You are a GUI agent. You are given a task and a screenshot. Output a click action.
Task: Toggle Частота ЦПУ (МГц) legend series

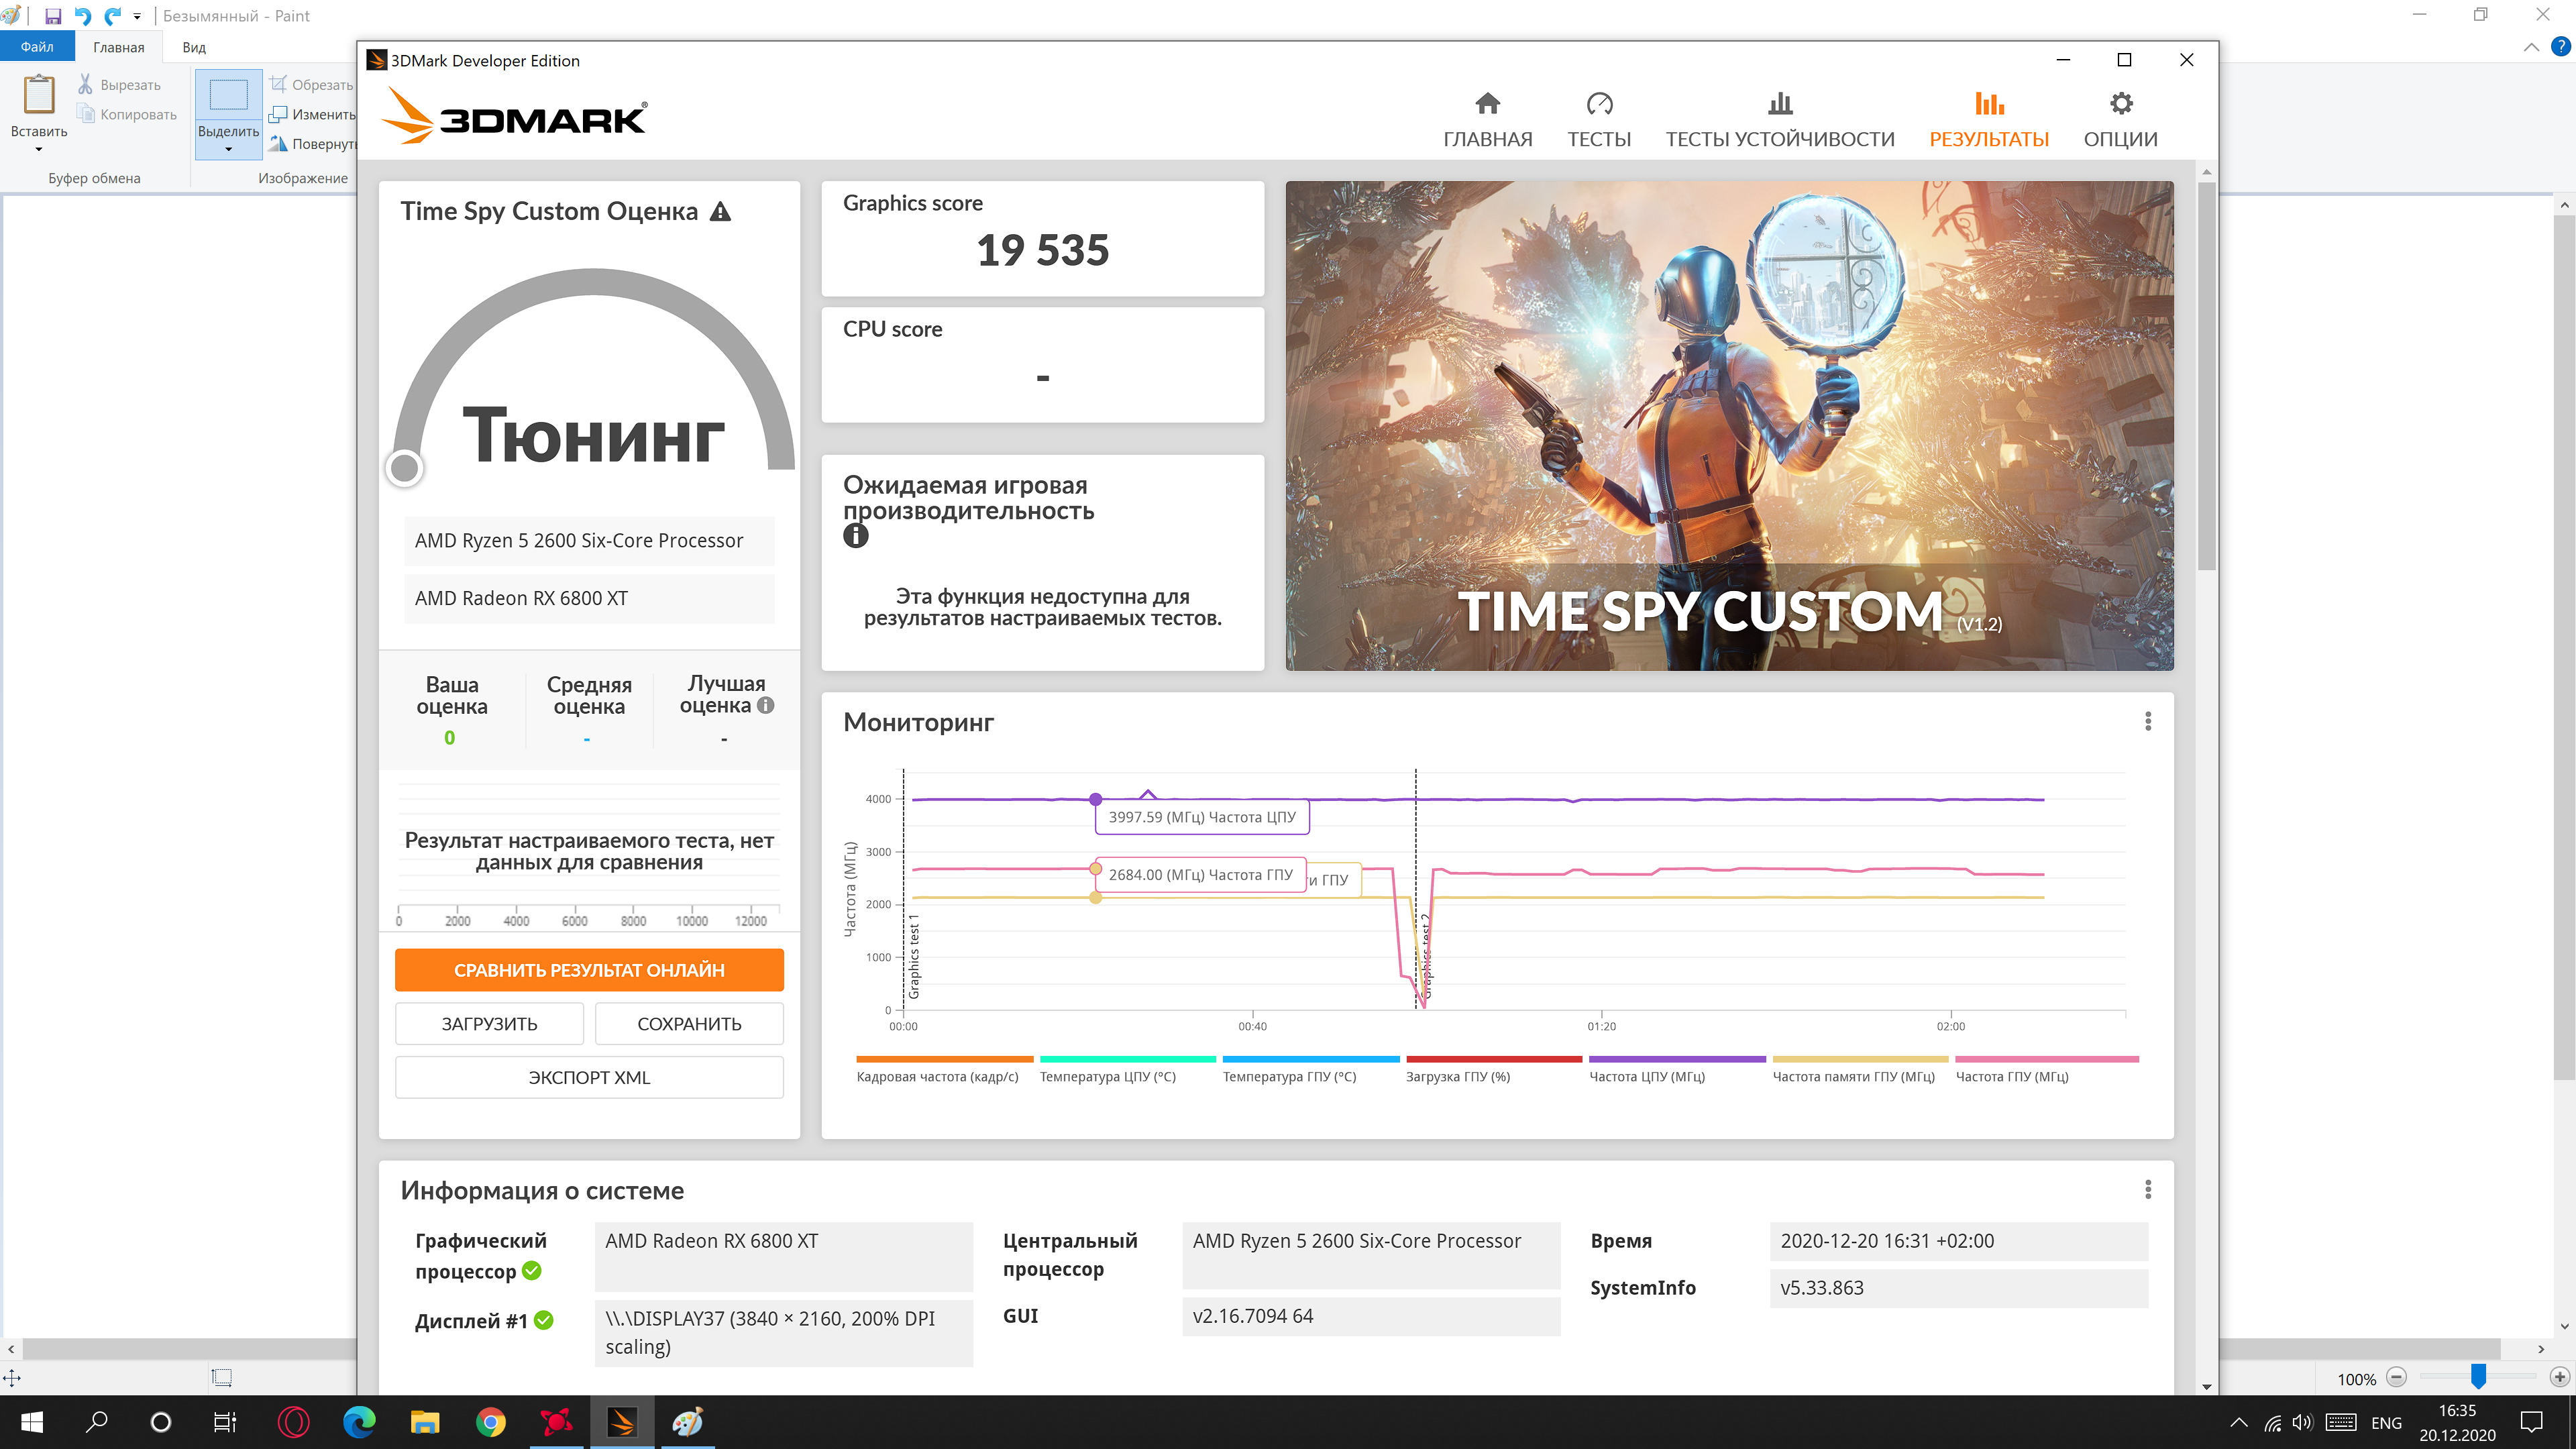[1647, 1076]
